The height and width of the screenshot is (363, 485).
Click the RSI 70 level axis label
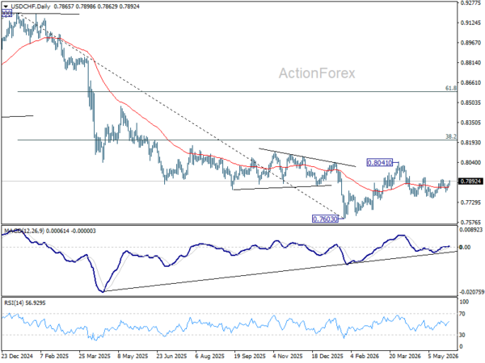coord(462,314)
